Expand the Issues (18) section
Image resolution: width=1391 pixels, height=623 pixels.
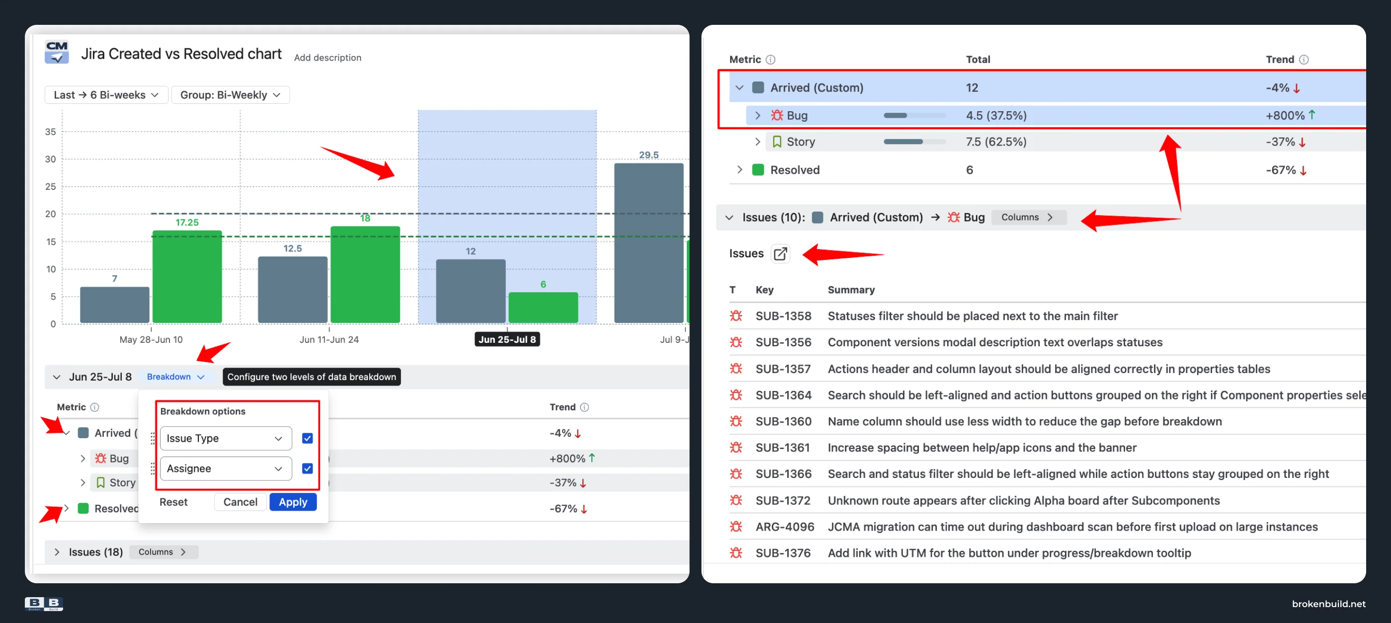click(x=57, y=552)
